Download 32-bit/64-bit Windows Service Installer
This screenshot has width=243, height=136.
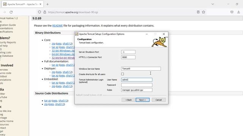coord(63,58)
